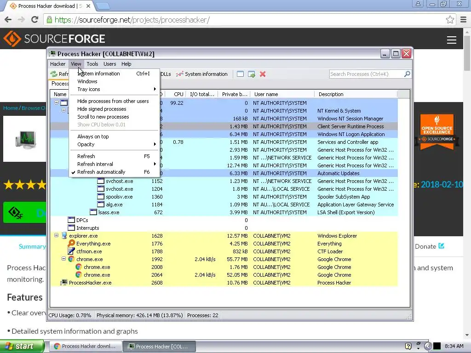Click the spoolsv.exe window icon
This screenshot has height=353, width=471.
point(101,197)
